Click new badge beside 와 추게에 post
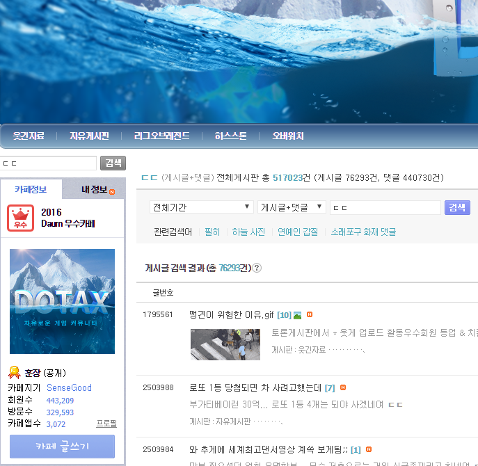478x466 pixels. [x=369, y=449]
